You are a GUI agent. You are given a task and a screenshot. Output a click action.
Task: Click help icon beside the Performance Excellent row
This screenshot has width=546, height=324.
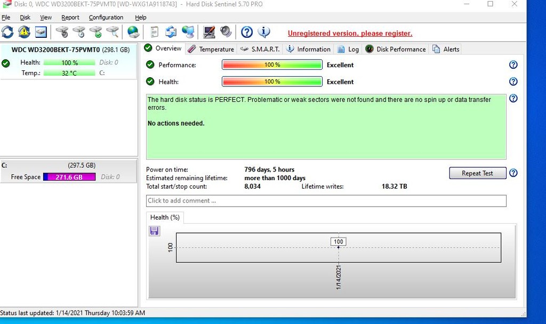(x=513, y=64)
